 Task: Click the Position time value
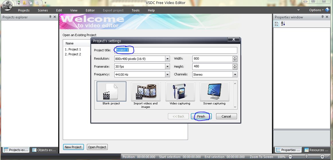146,157
